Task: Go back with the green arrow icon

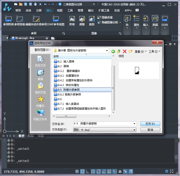Action: pyautogui.click(x=113, y=51)
